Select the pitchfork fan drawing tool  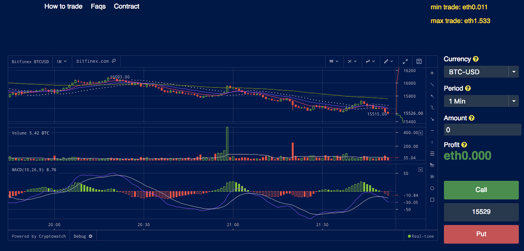coord(432,176)
